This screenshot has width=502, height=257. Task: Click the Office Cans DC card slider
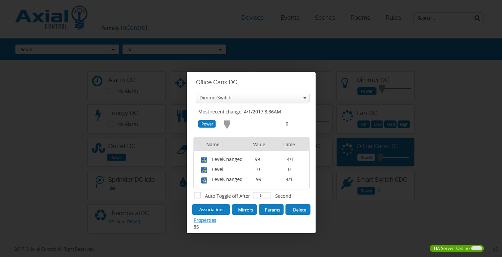(x=393, y=157)
